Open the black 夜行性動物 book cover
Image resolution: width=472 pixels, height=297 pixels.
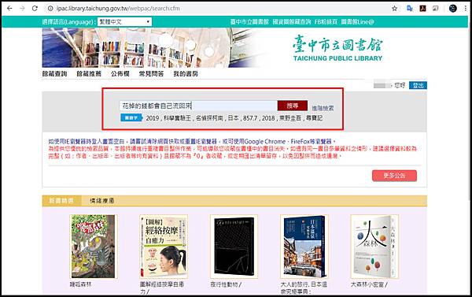(x=234, y=247)
